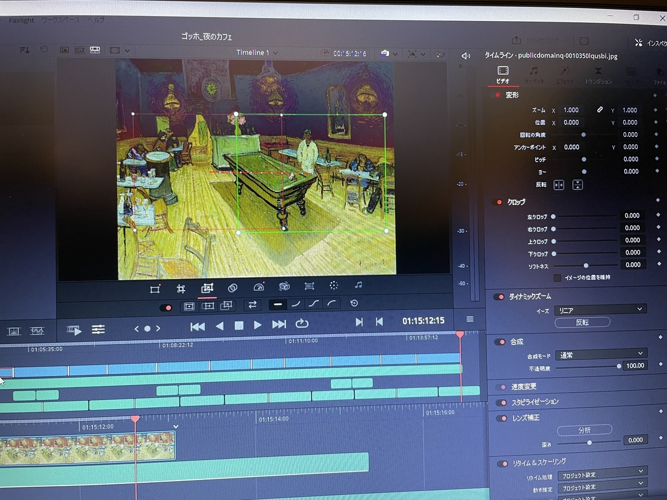The image size is (667, 500).
Task: Choose the Pan dynamic zoom preset icon
Action: [x=208, y=306]
